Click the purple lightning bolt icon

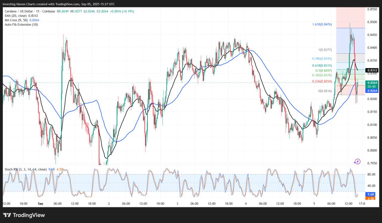357,162
